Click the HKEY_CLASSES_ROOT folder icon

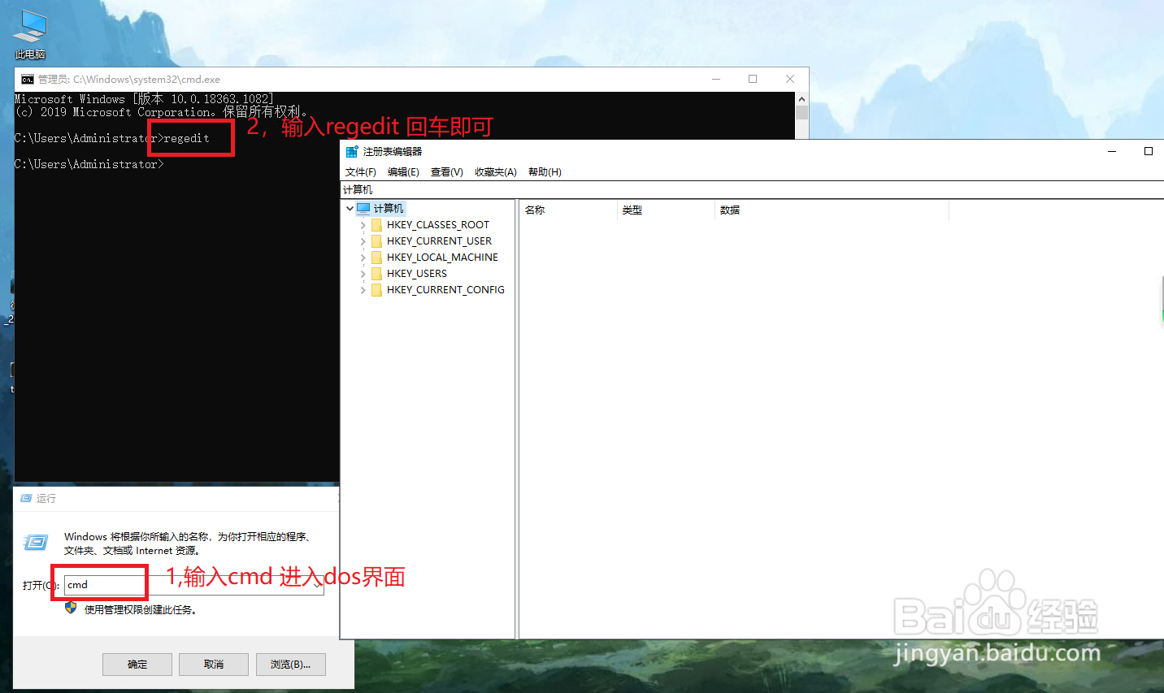pos(376,225)
